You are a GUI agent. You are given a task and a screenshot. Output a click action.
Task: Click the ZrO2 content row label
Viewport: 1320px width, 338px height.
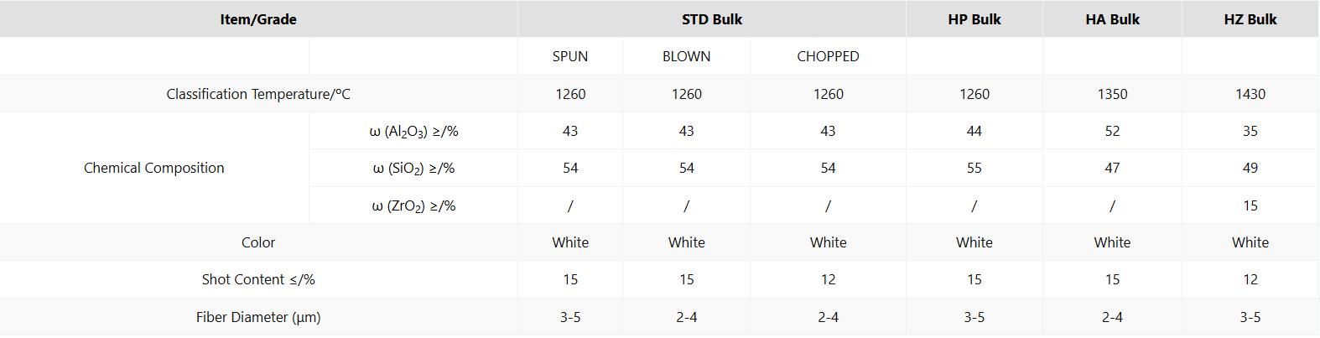(x=413, y=205)
